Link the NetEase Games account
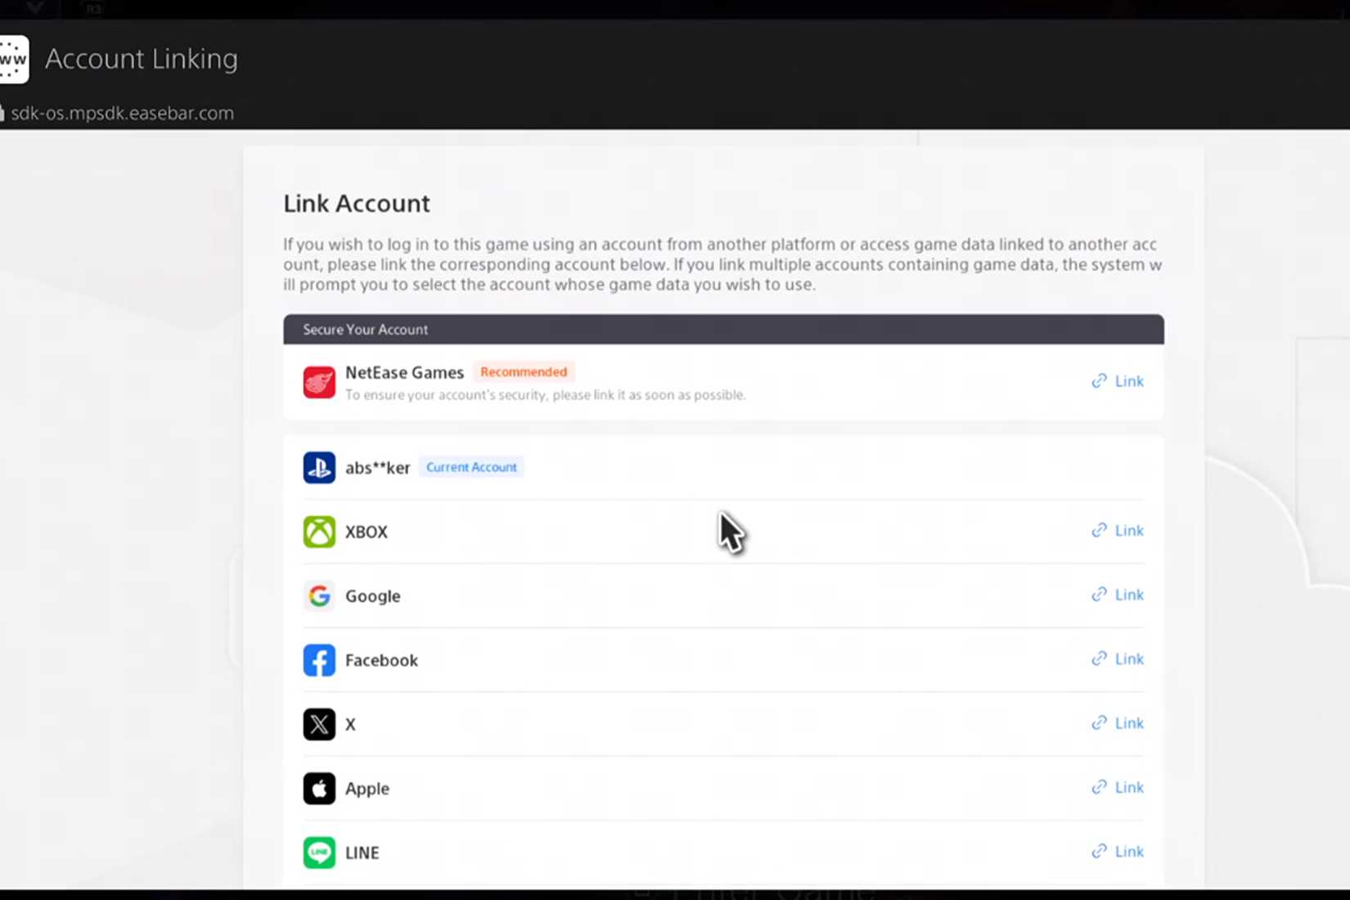This screenshot has height=900, width=1350. tap(1118, 381)
